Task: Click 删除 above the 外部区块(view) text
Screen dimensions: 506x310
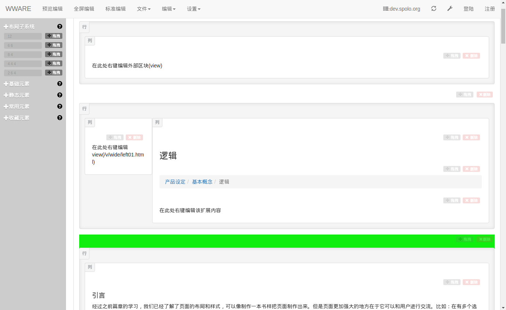Action: tap(471, 56)
